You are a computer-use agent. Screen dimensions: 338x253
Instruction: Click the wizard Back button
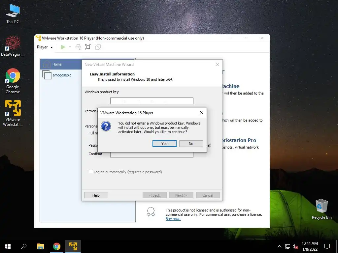pyautogui.click(x=154, y=195)
